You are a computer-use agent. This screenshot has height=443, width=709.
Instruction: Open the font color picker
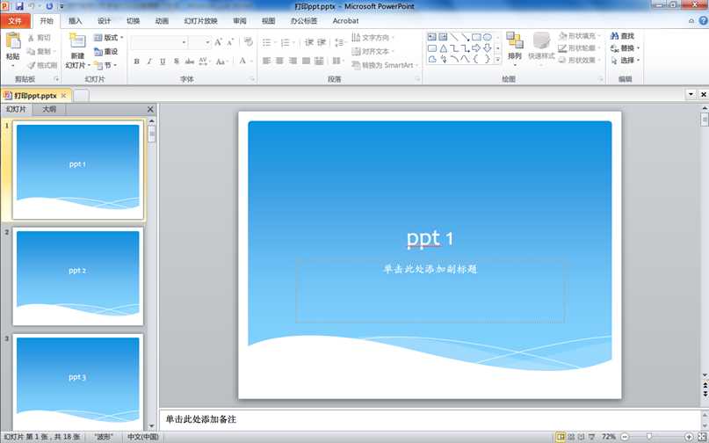click(245, 61)
